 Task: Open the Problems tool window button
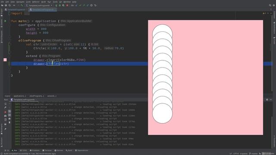pyautogui.click(x=34, y=150)
